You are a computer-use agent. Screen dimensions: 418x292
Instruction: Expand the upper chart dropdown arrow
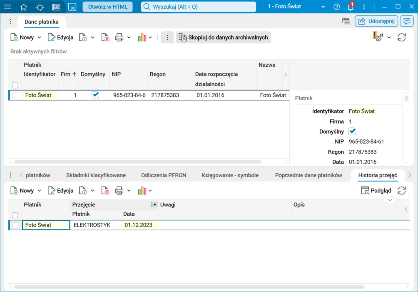pos(150,38)
